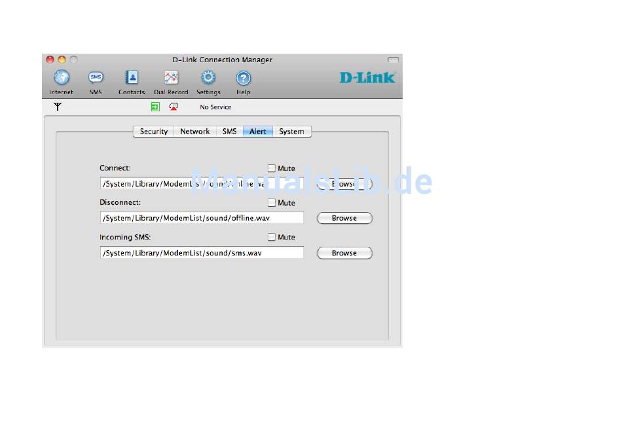The height and width of the screenshot is (432, 622).
Task: Click the Incoming SMS label
Action: (125, 237)
